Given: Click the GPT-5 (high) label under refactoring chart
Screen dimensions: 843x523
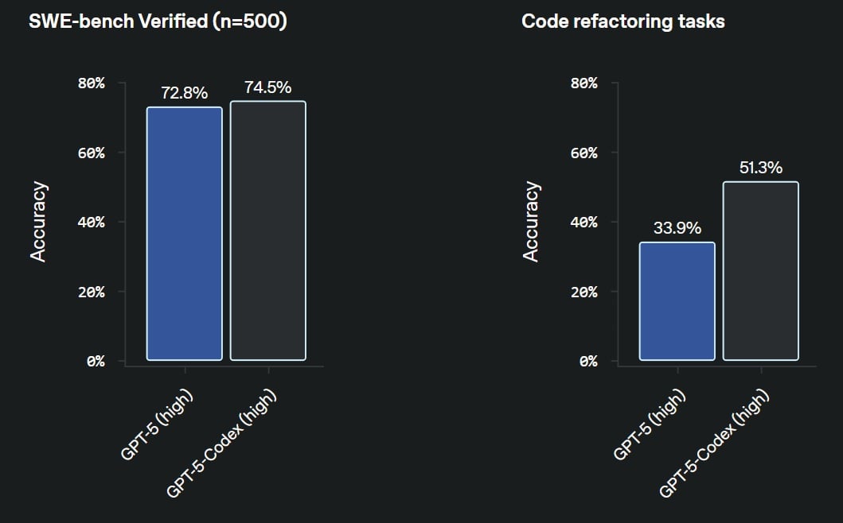Looking at the screenshot, I should pos(650,424).
